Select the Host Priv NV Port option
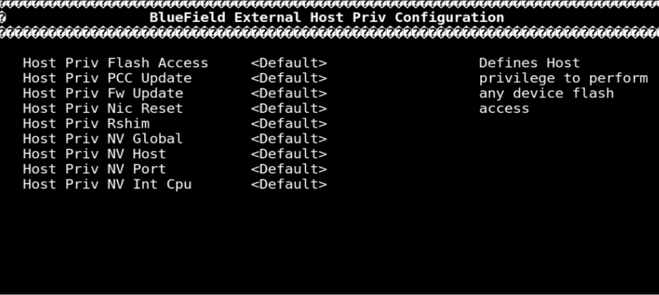This screenshot has height=295, width=659. click(x=94, y=169)
